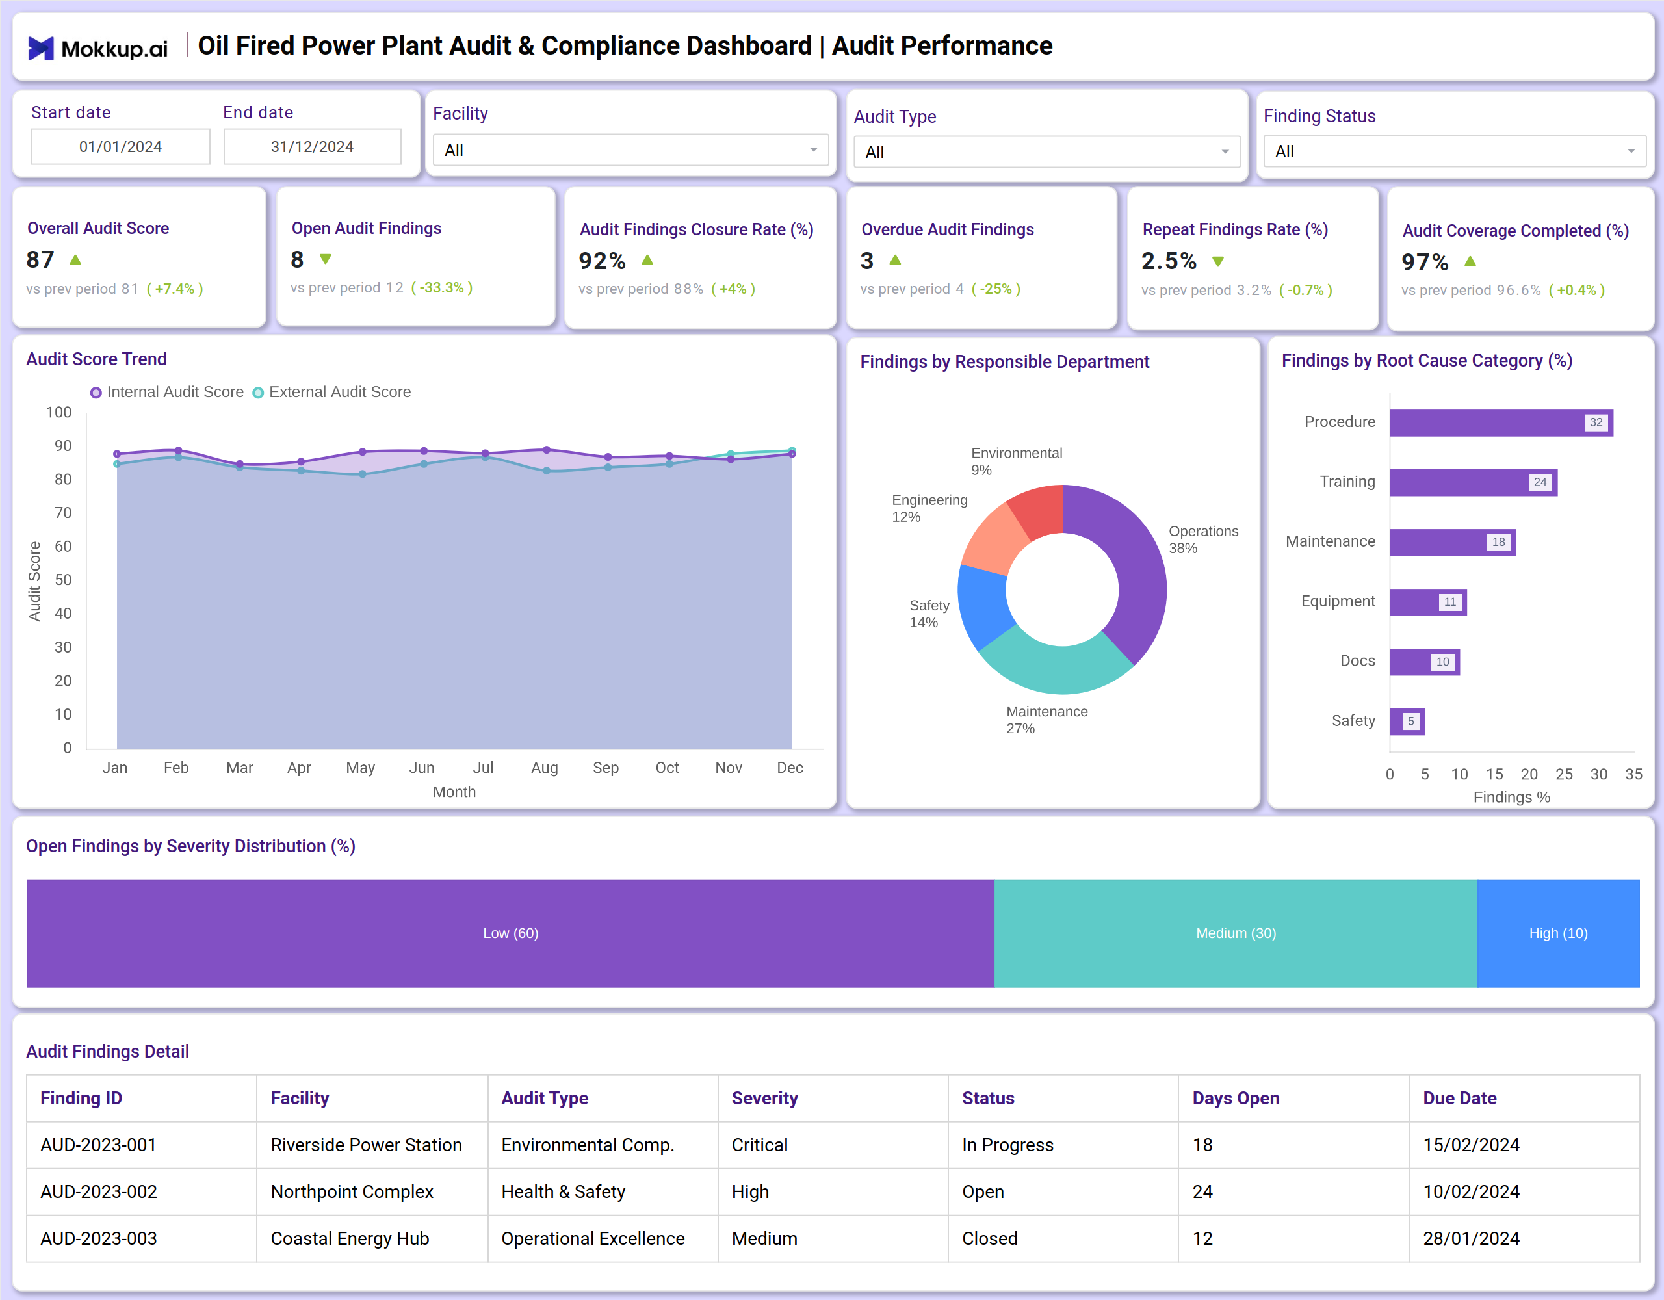Click the Low (60) severity bar
The height and width of the screenshot is (1300, 1664).
[x=510, y=933]
